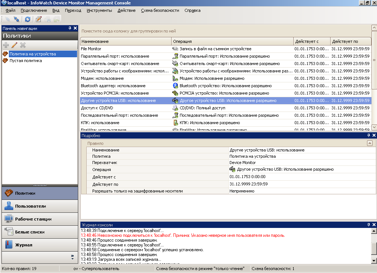Click the CD/DVD full access disc icon

point(176,108)
